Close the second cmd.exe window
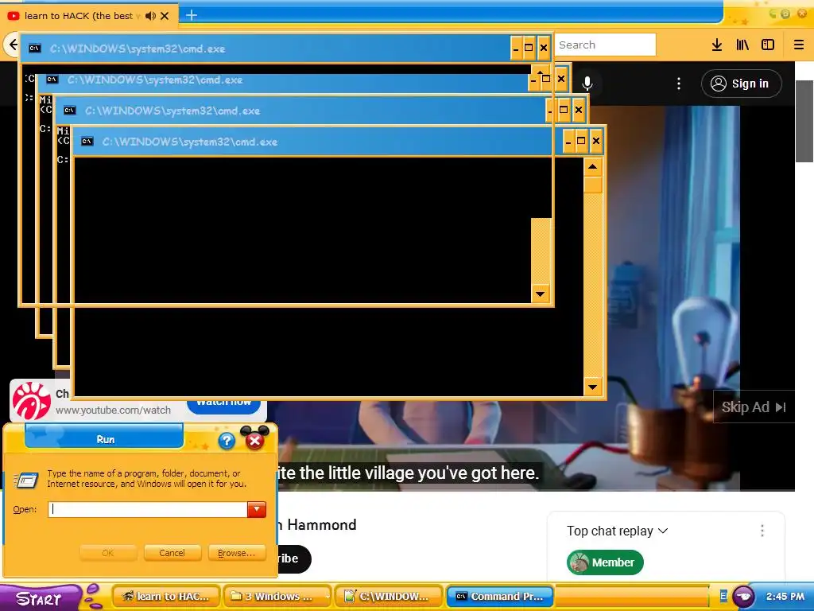The width and height of the screenshot is (814, 611). point(560,79)
